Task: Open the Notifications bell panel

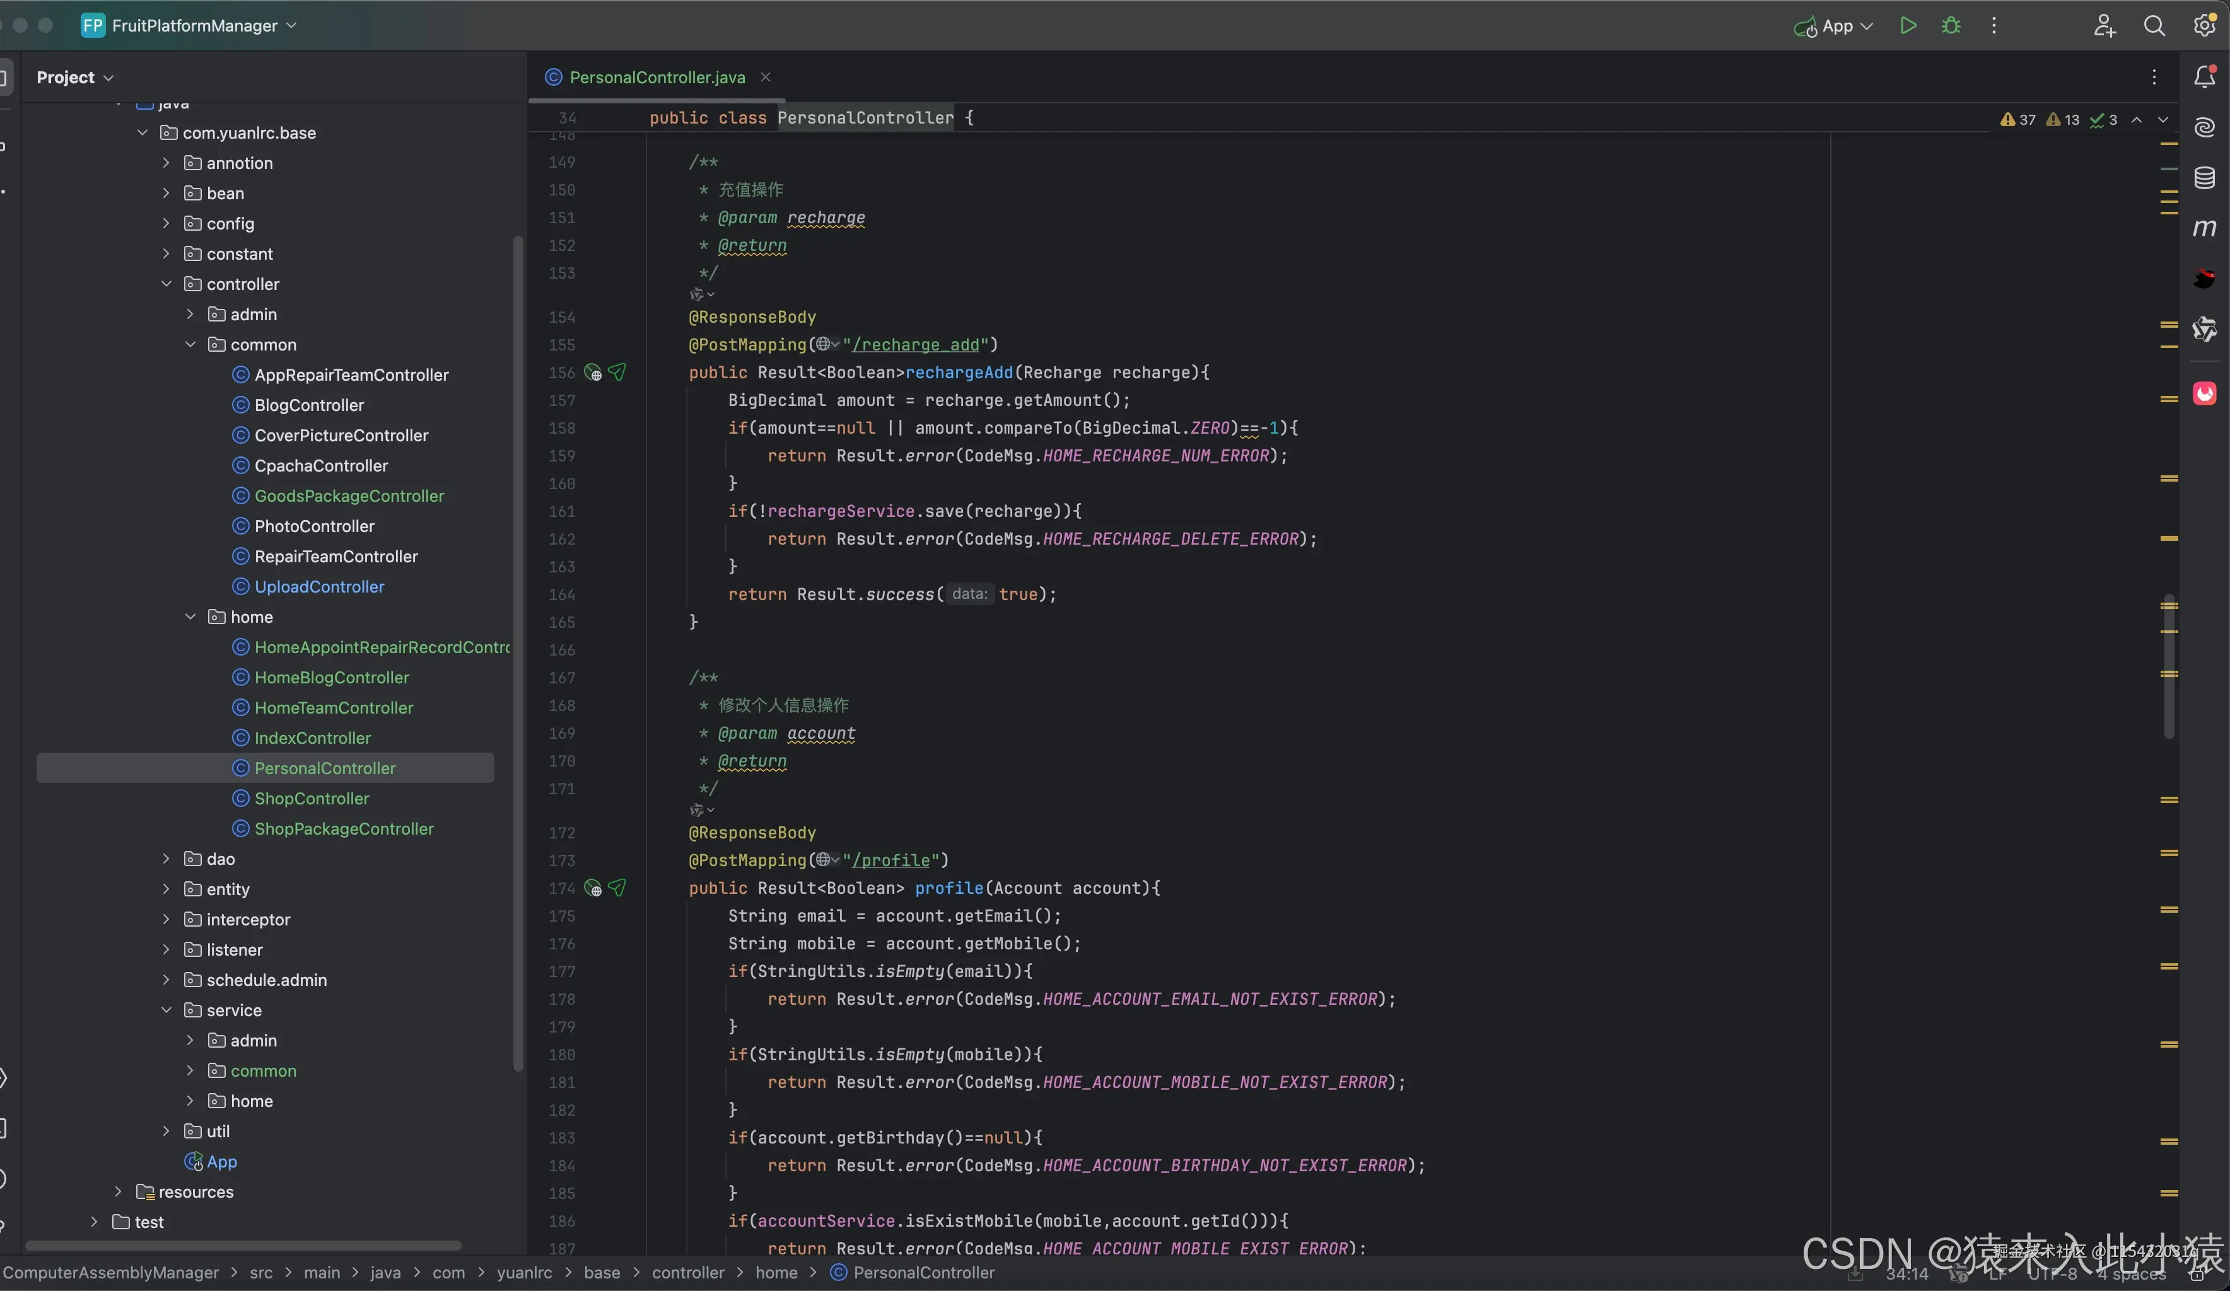Action: (2204, 77)
